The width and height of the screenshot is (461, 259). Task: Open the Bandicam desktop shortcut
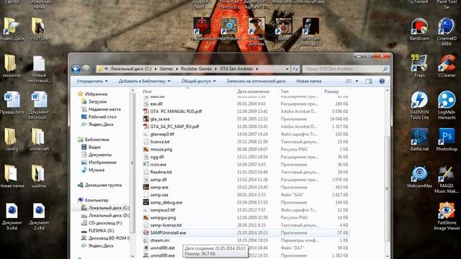pyautogui.click(x=419, y=29)
